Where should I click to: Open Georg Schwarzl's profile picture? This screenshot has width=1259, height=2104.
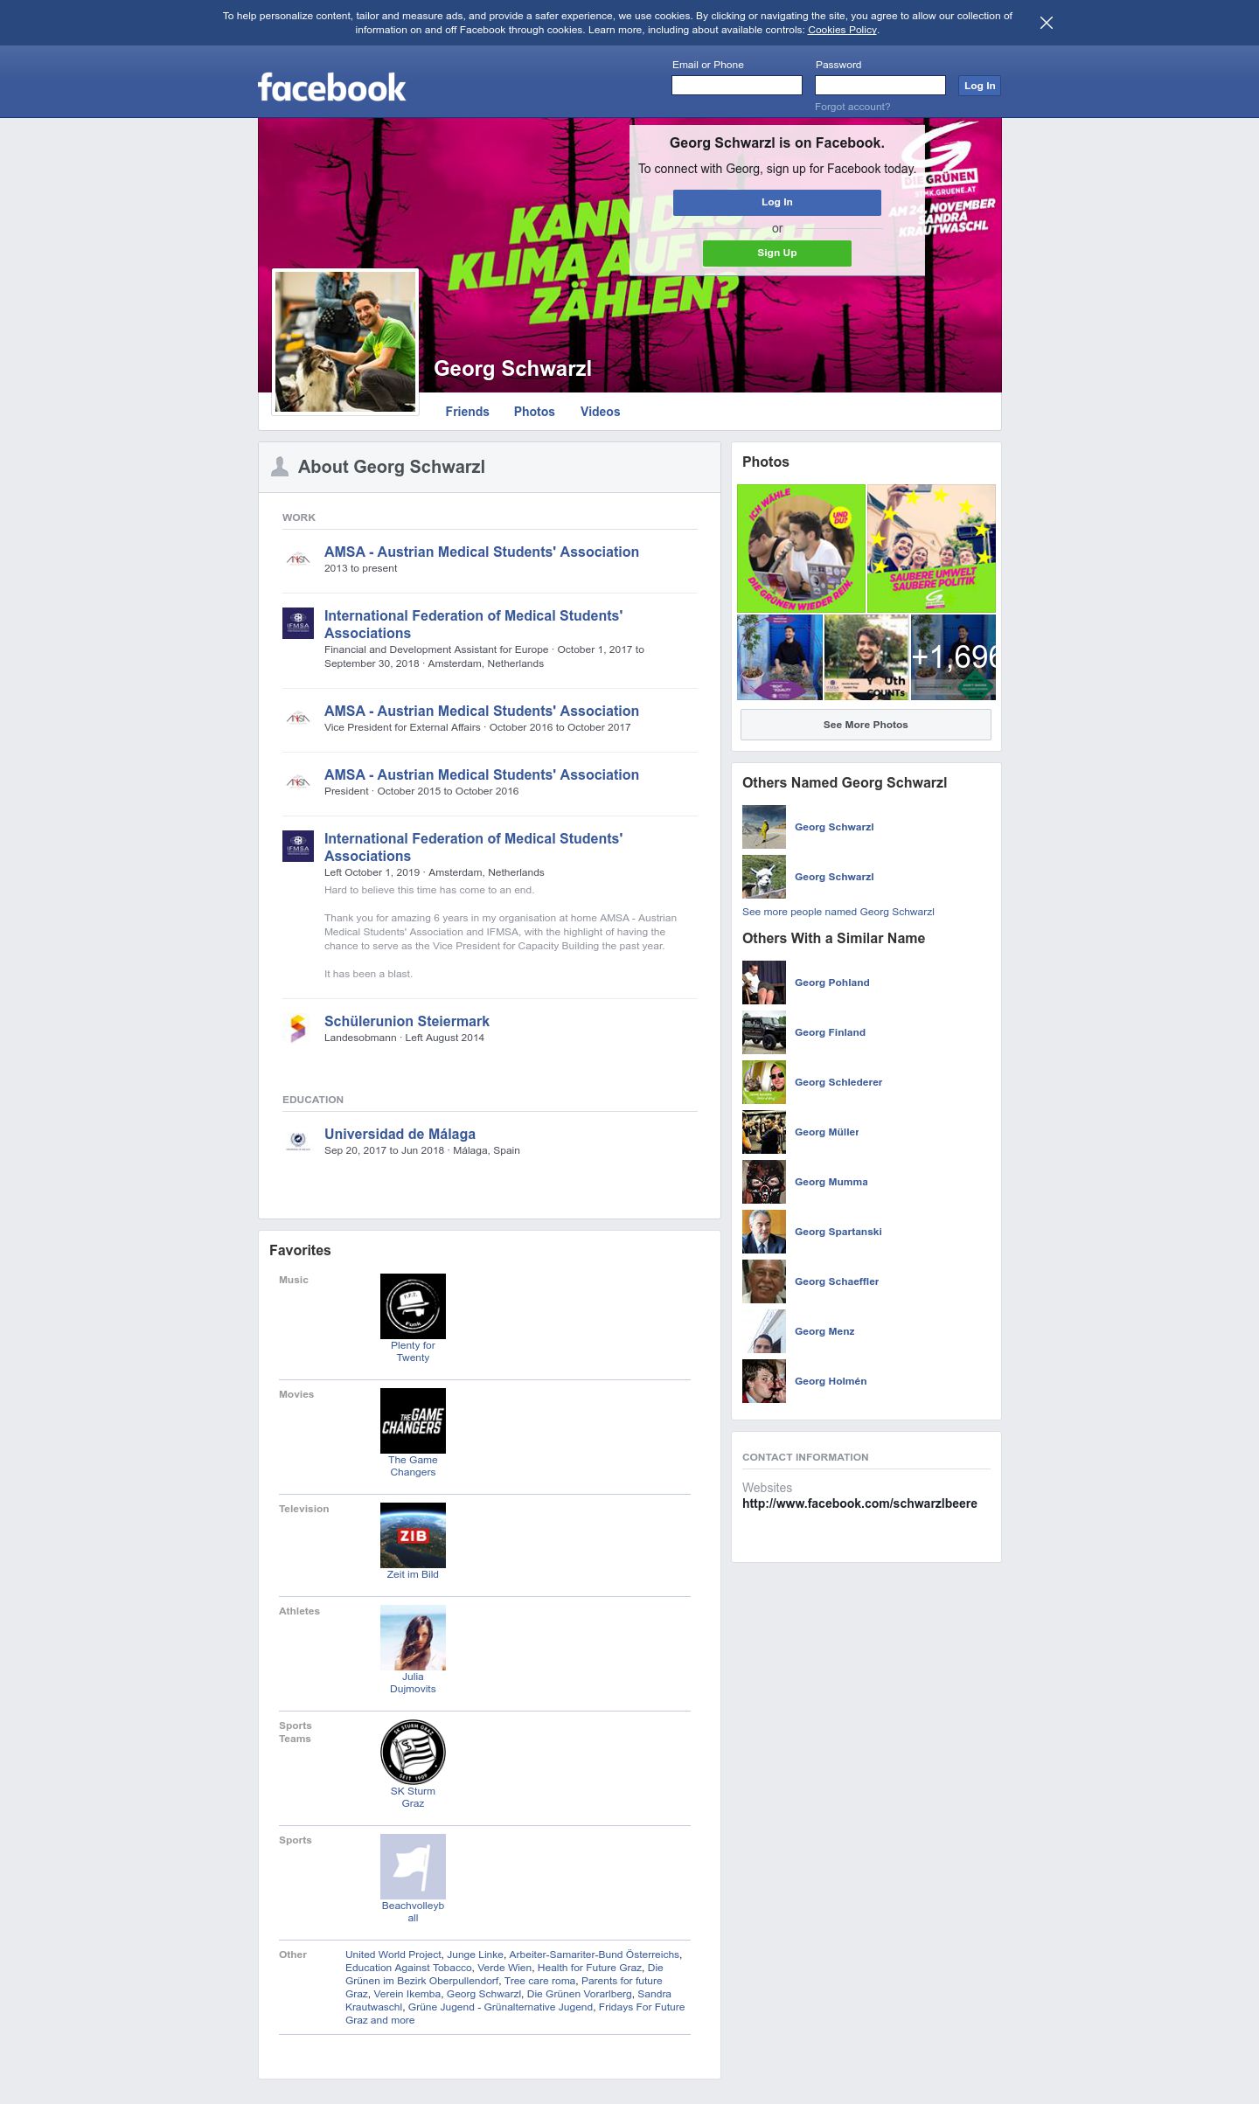point(345,342)
